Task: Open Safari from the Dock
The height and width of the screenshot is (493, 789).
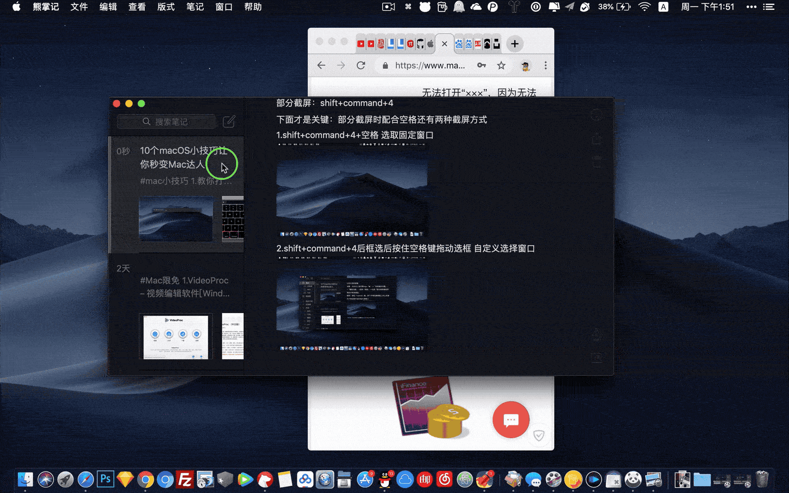Action: pos(85,479)
